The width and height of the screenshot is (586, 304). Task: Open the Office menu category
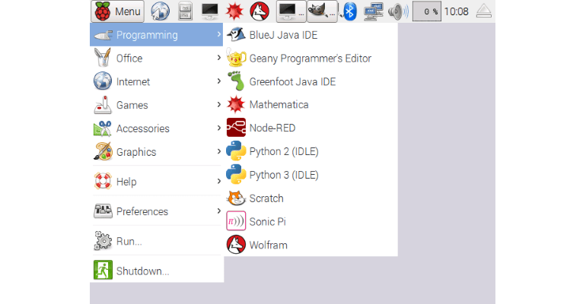coord(156,59)
